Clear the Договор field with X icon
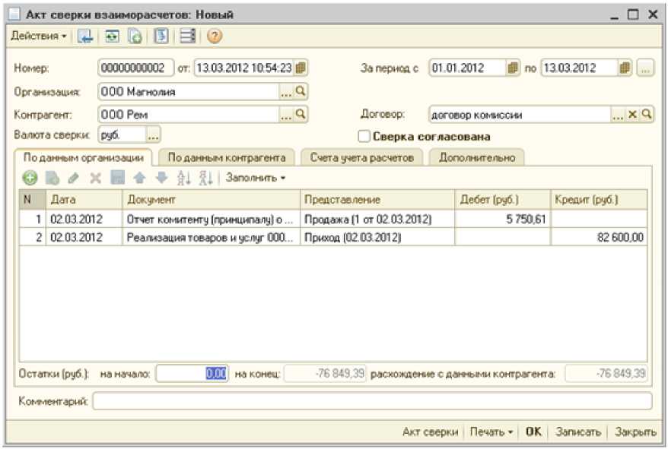Viewport: 668px width, 449px height. pyautogui.click(x=633, y=115)
